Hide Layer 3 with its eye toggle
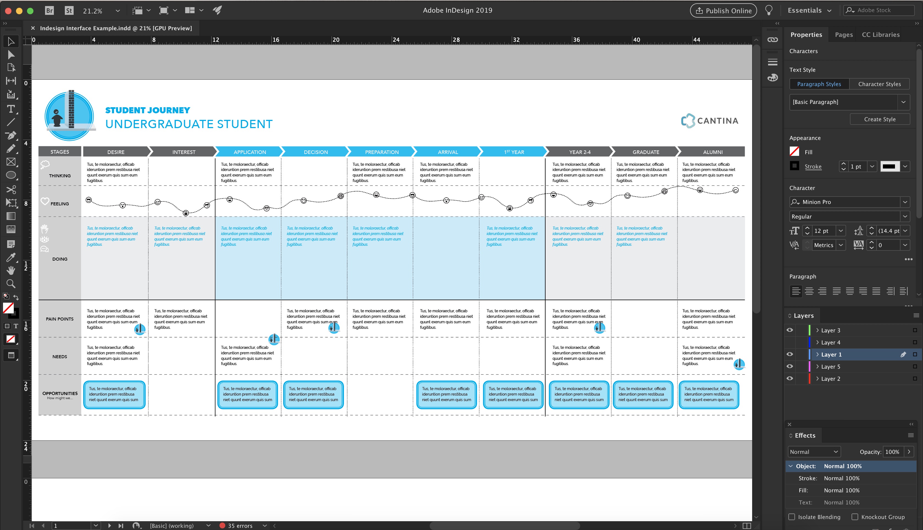This screenshot has width=923, height=530. pos(789,330)
